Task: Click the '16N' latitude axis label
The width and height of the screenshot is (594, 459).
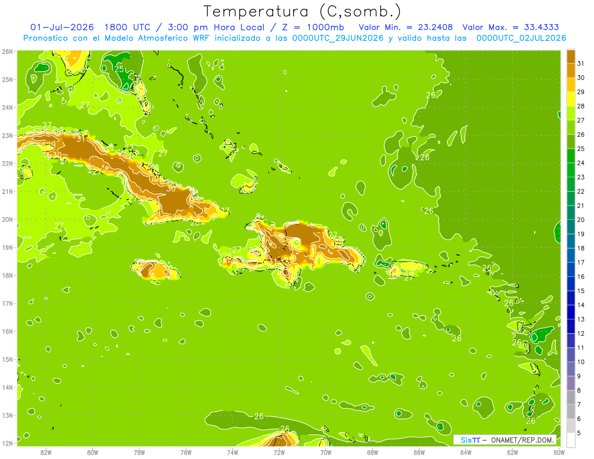Action: coord(7,331)
